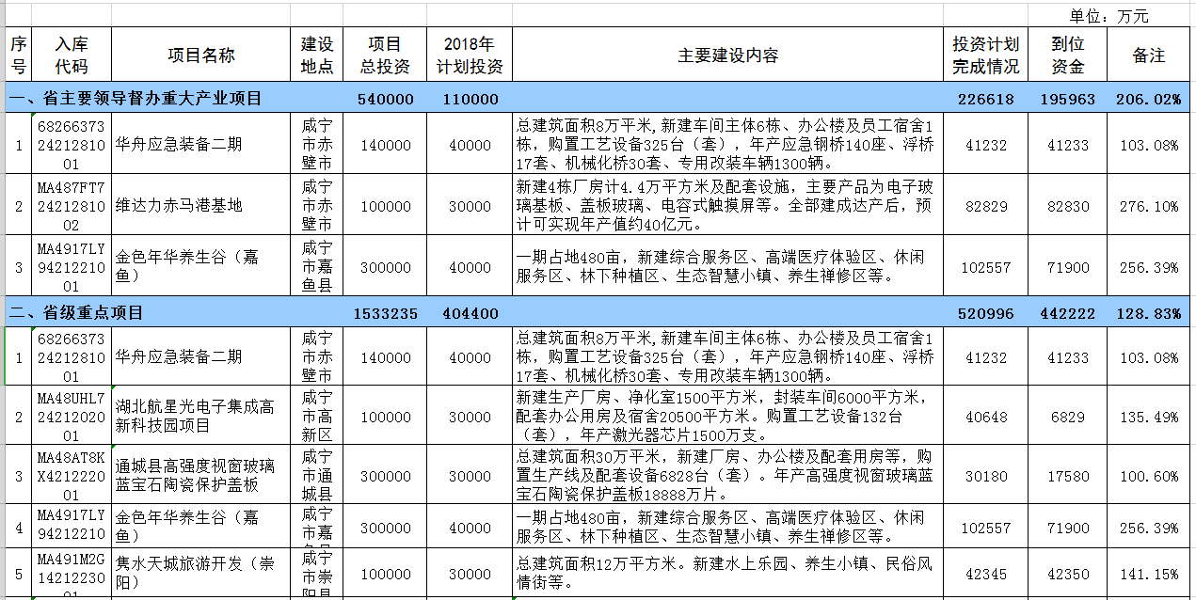The image size is (1196, 600).
Task: Select the code cell starting MA48UHL7
Action: coord(71,417)
